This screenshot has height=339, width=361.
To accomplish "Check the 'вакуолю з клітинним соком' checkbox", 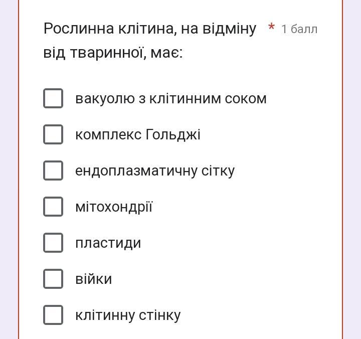I will tap(53, 98).
